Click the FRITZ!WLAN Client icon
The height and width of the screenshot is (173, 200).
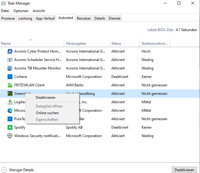point(9,85)
